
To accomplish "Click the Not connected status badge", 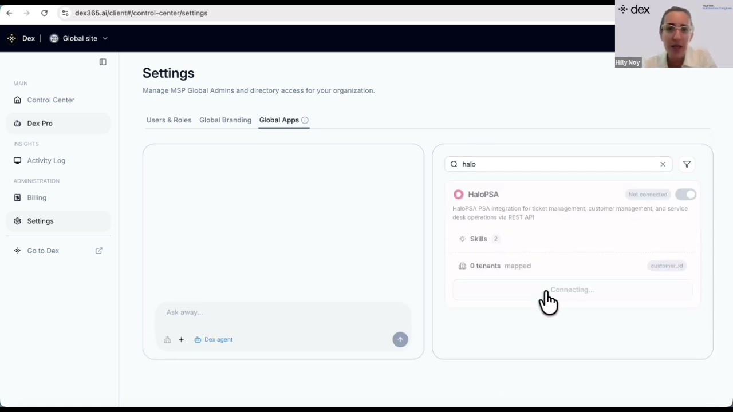I will [x=648, y=195].
